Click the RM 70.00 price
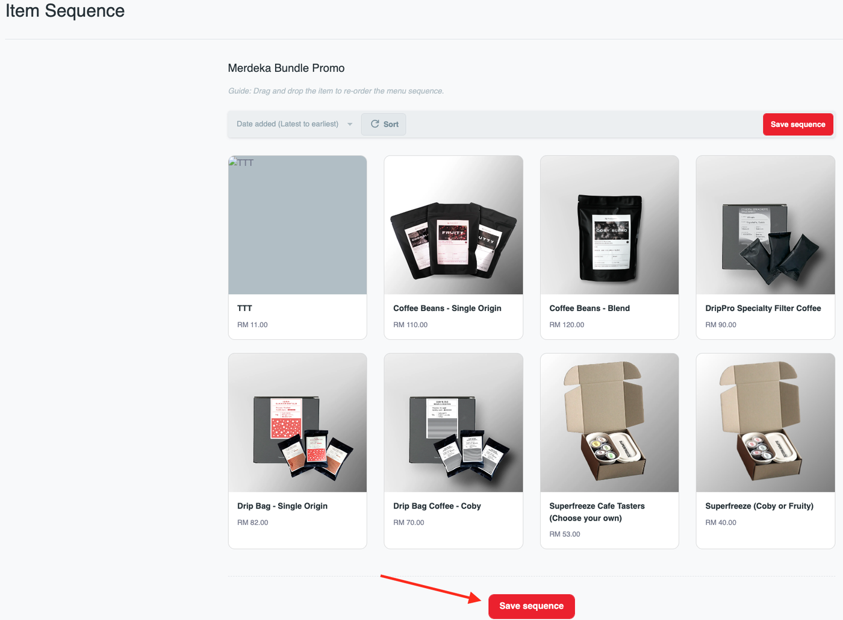 tap(409, 522)
